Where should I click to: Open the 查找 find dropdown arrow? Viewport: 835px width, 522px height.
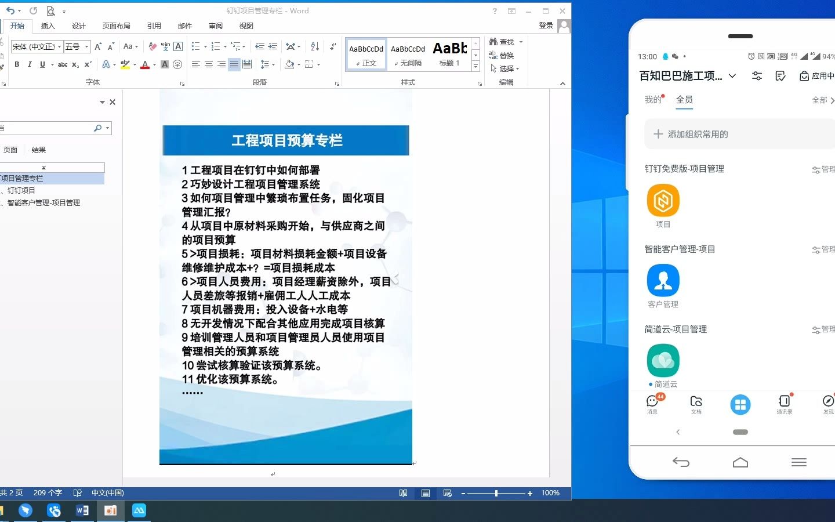pos(521,42)
